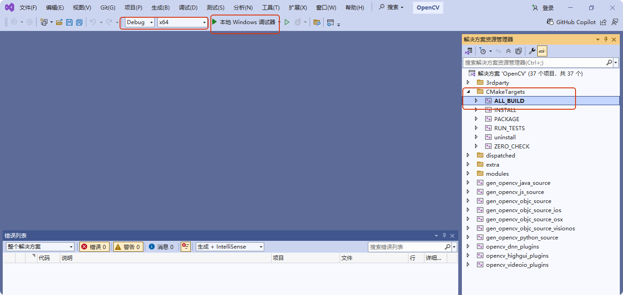Click the Undo arrow icon
The image size is (623, 295).
[93, 22]
